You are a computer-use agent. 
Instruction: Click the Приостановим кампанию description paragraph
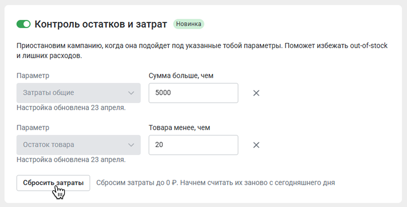click(202, 50)
